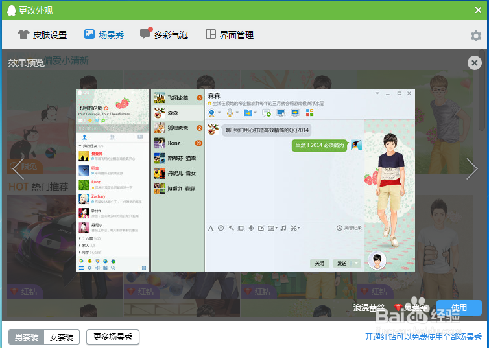The image size is (489, 348).
Task: Click the screenshot scissors icon
Action: 293,228
